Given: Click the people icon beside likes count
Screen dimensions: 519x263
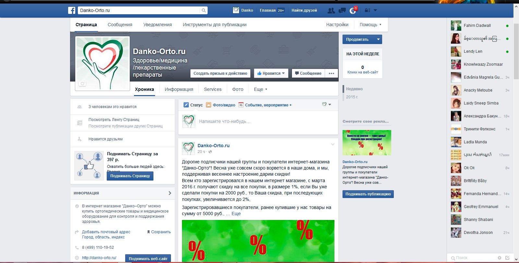Looking at the screenshot, I should 79,107.
